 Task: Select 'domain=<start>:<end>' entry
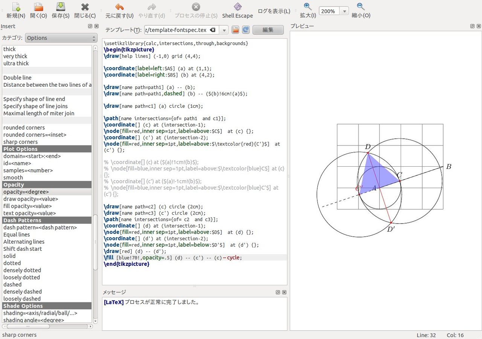[x=47, y=156]
